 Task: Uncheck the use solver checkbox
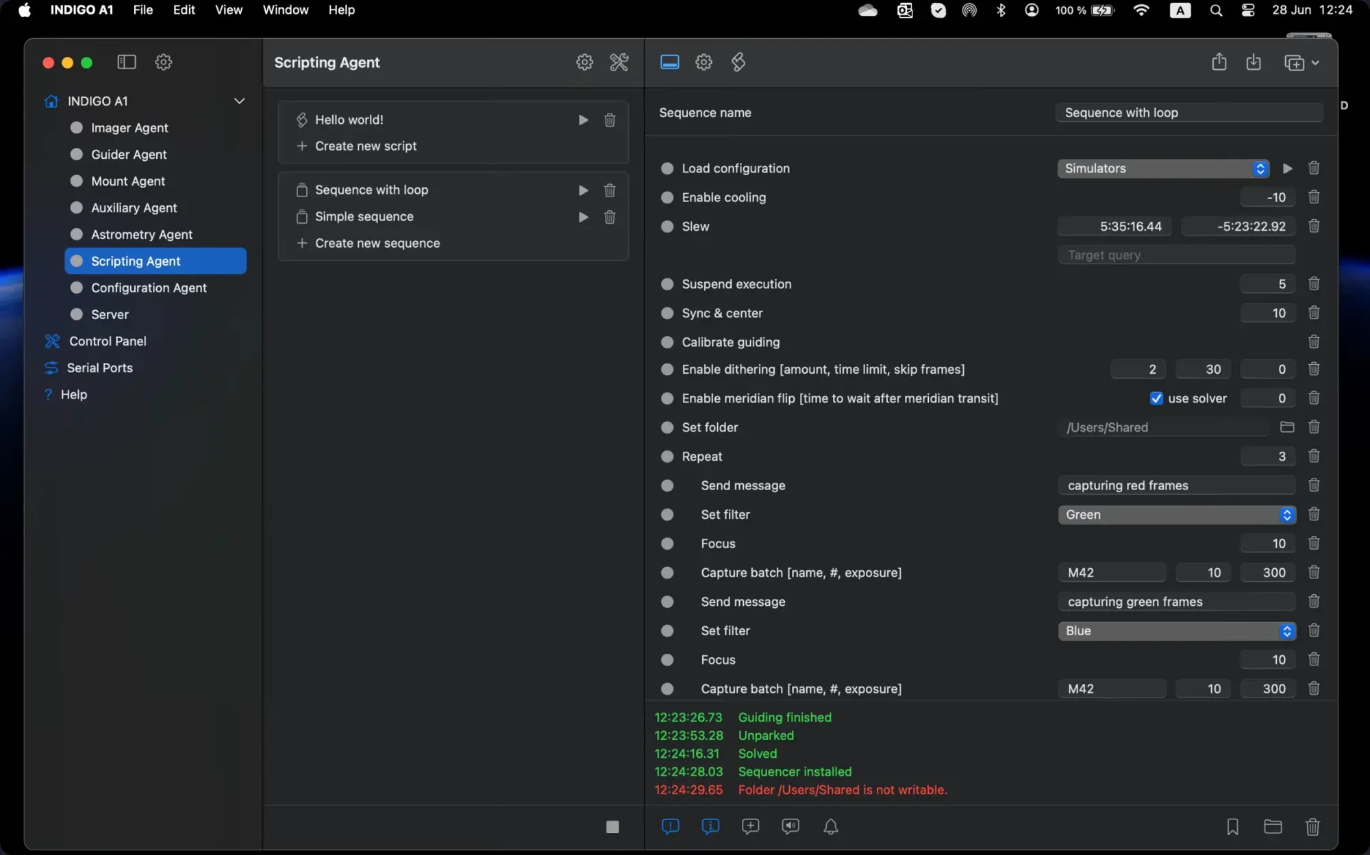[1156, 398]
